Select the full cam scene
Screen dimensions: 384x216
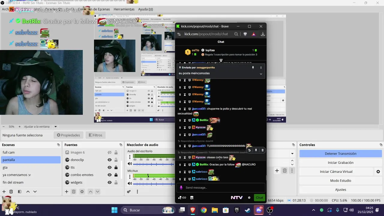click(31, 152)
